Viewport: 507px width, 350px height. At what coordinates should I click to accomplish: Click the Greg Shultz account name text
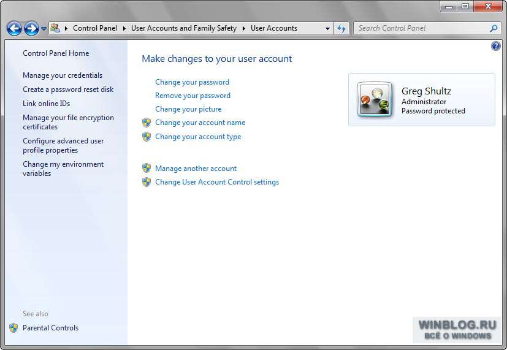point(426,91)
